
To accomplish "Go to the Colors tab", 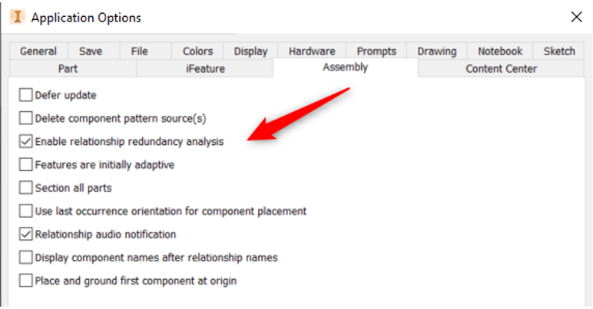I will click(x=197, y=51).
